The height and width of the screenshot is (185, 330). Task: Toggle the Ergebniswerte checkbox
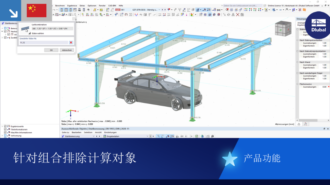tap(5, 126)
